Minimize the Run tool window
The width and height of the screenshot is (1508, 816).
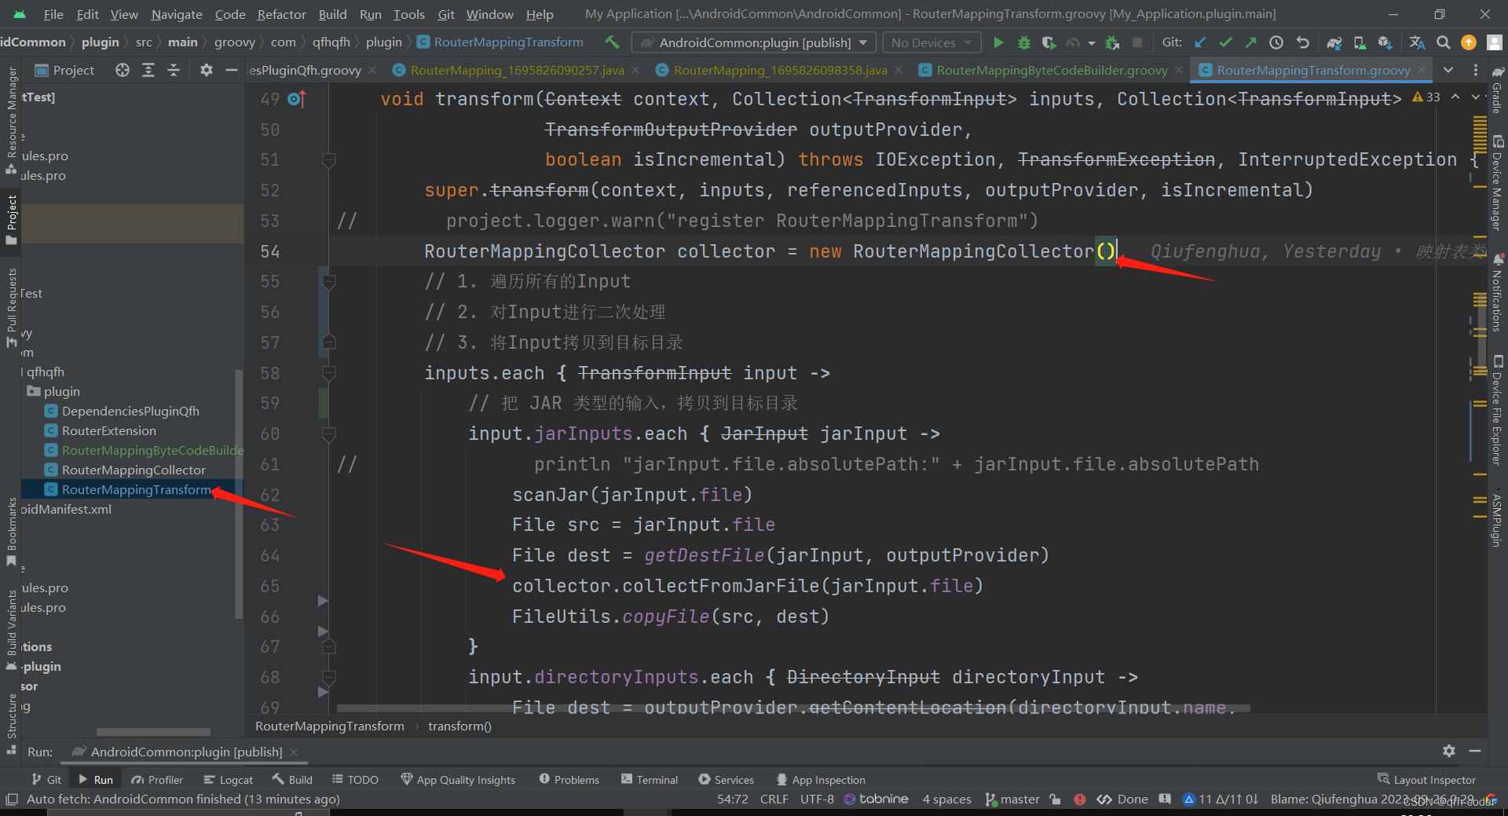click(1475, 751)
